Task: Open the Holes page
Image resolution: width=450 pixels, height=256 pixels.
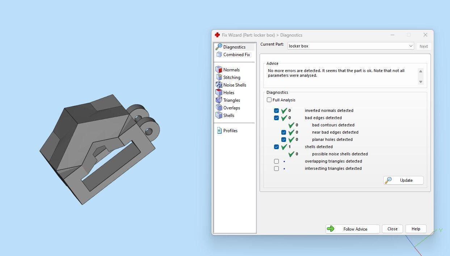Action: 228,93
